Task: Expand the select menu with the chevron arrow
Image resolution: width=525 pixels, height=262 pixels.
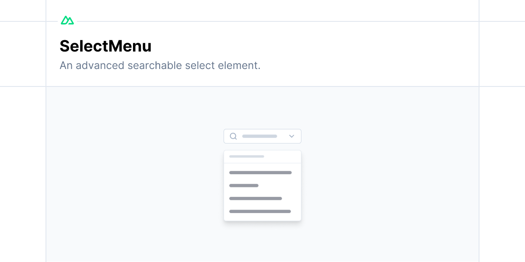Action: click(x=292, y=136)
